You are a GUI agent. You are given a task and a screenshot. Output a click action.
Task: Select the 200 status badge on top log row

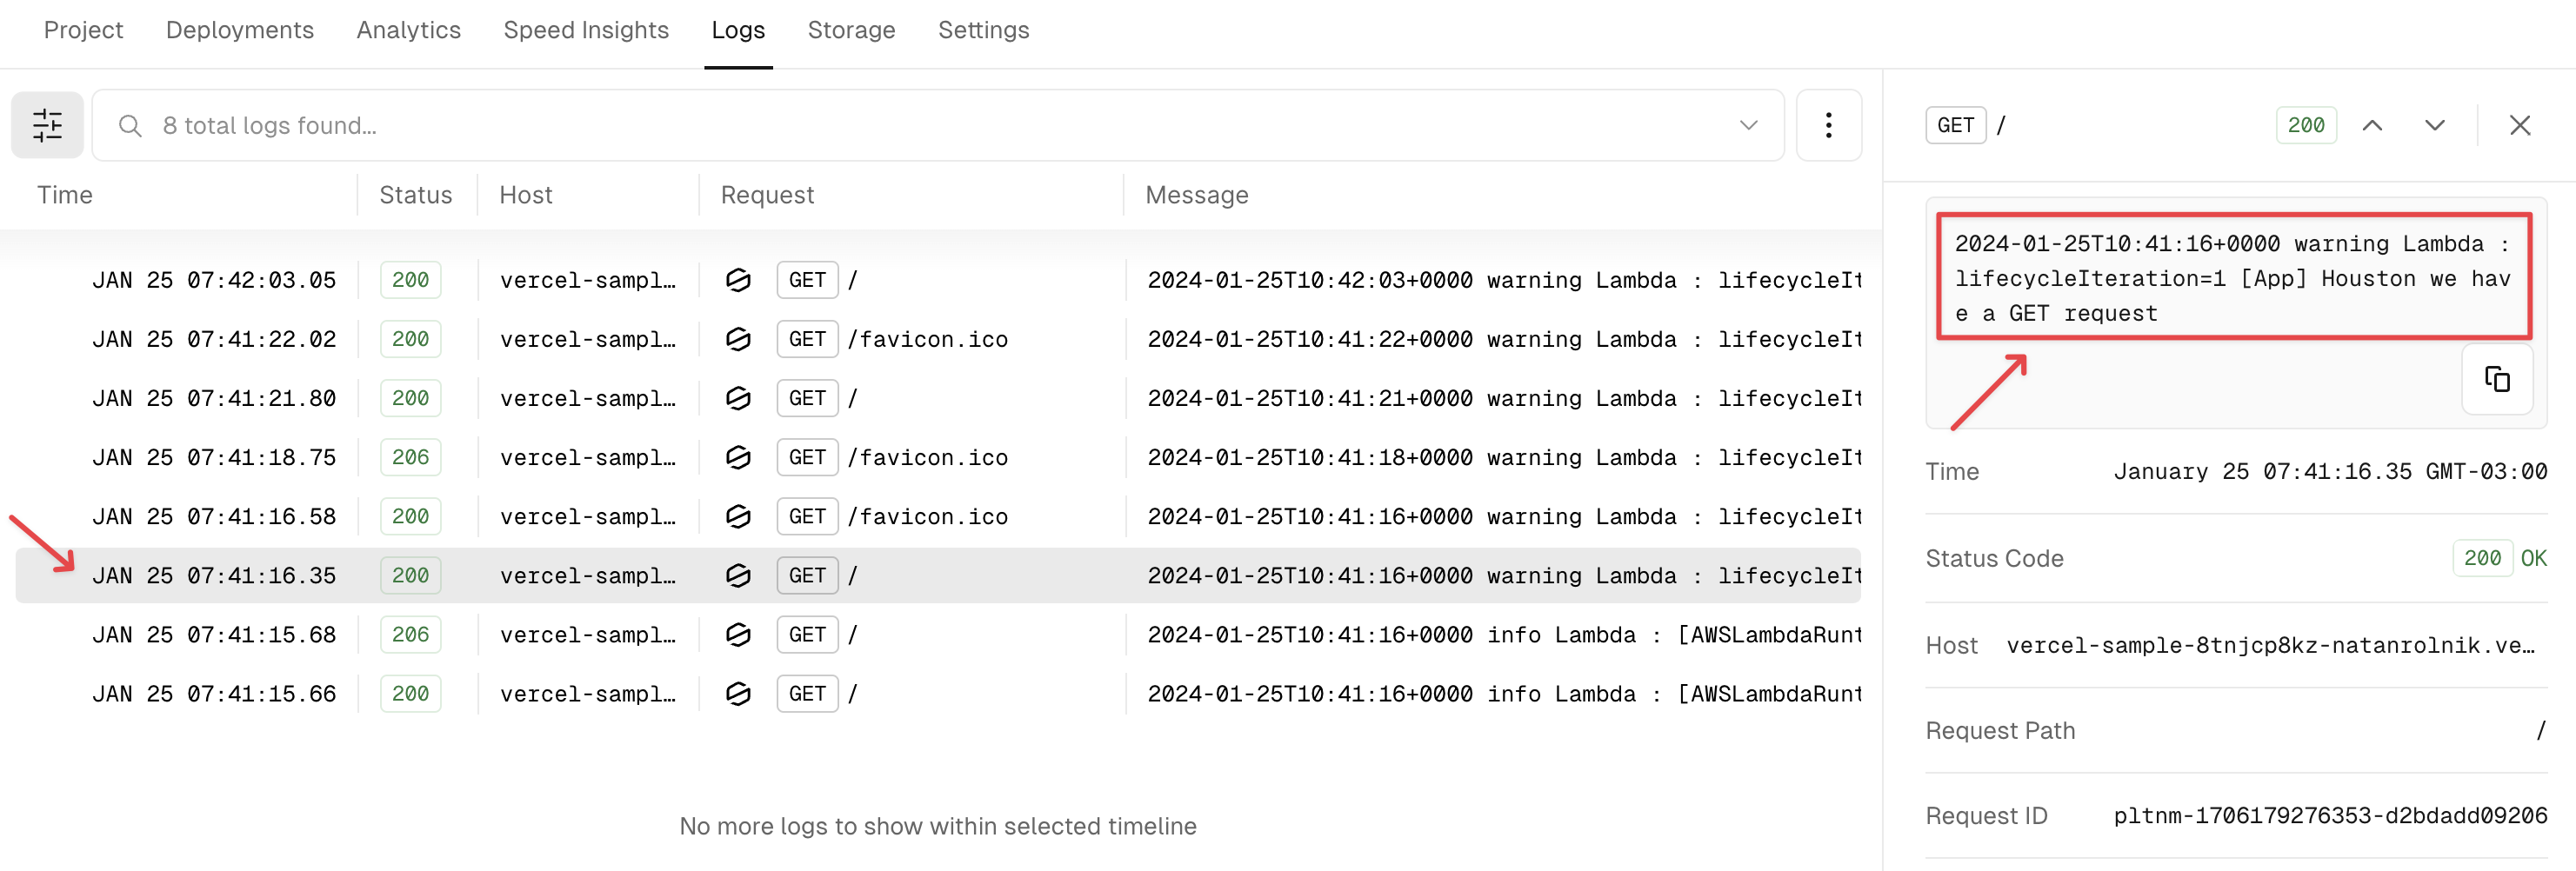pos(410,279)
